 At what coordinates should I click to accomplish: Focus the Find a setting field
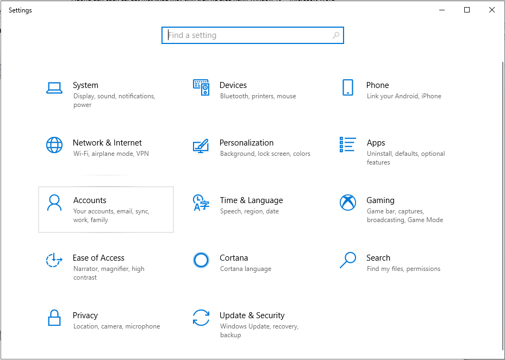tap(252, 35)
